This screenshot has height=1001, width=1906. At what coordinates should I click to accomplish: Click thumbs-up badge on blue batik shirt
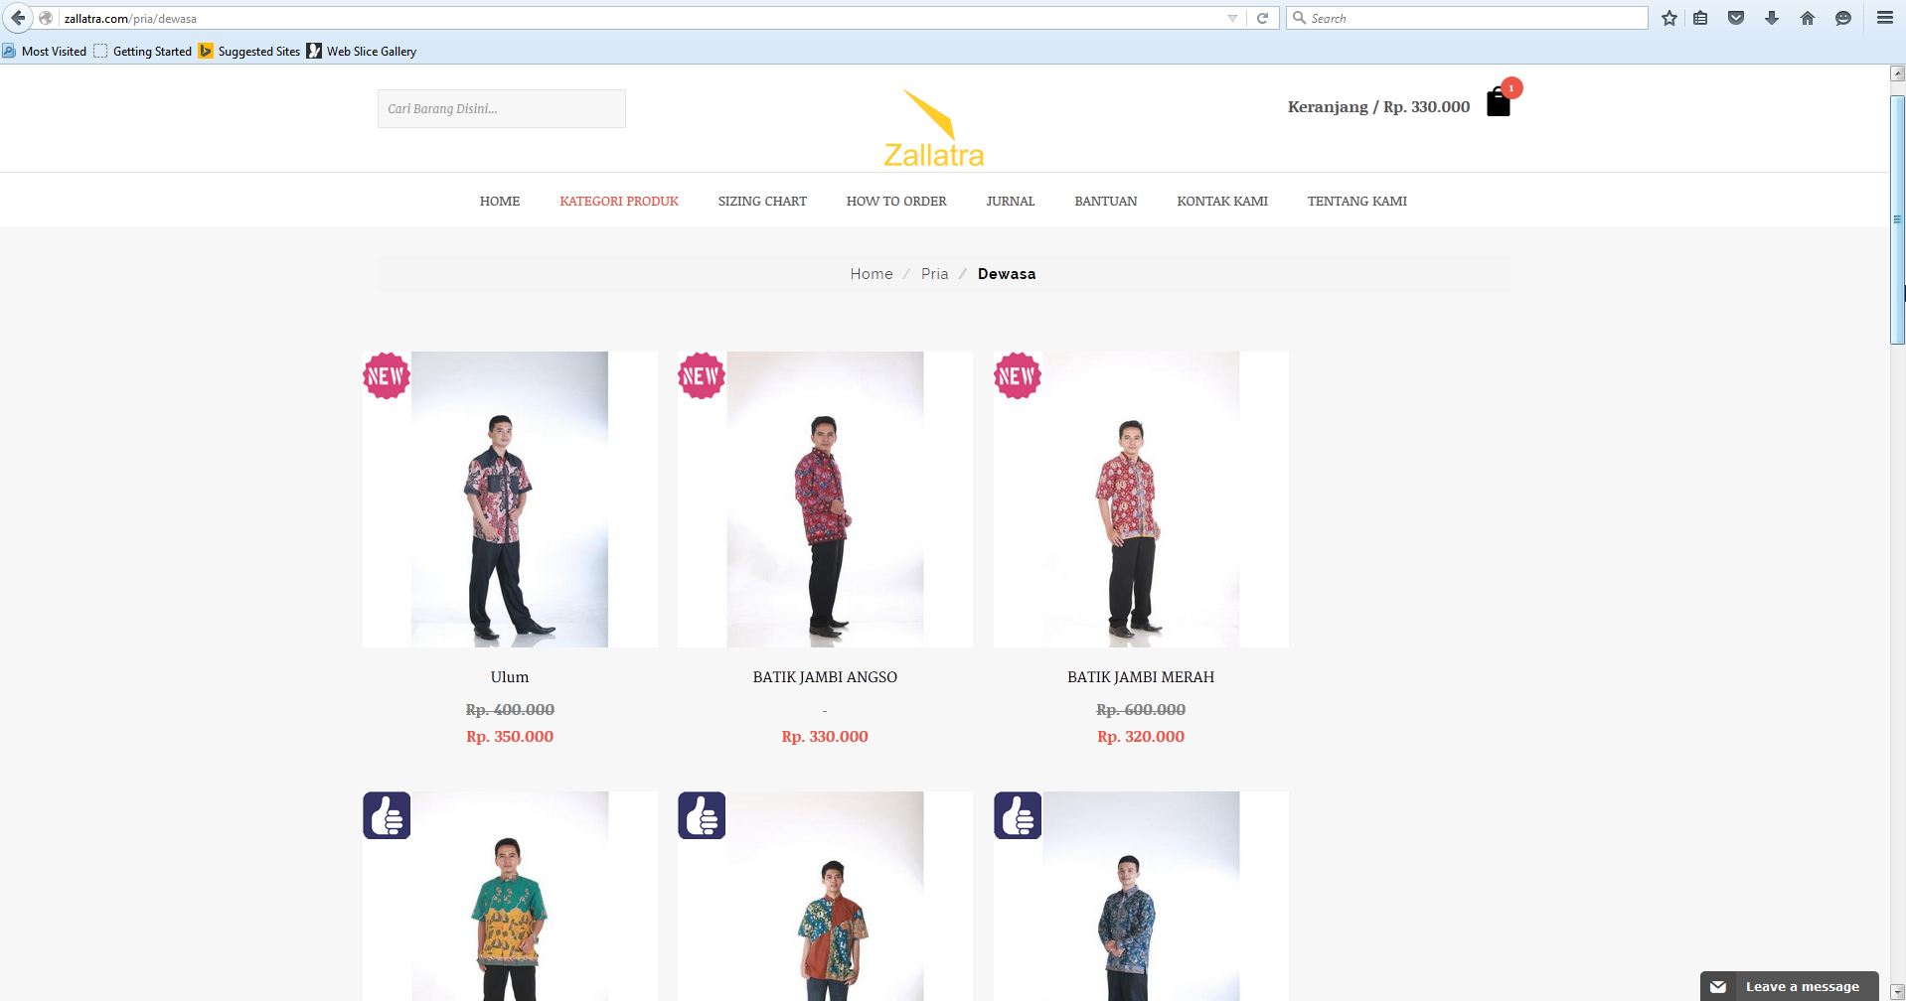tap(1018, 815)
